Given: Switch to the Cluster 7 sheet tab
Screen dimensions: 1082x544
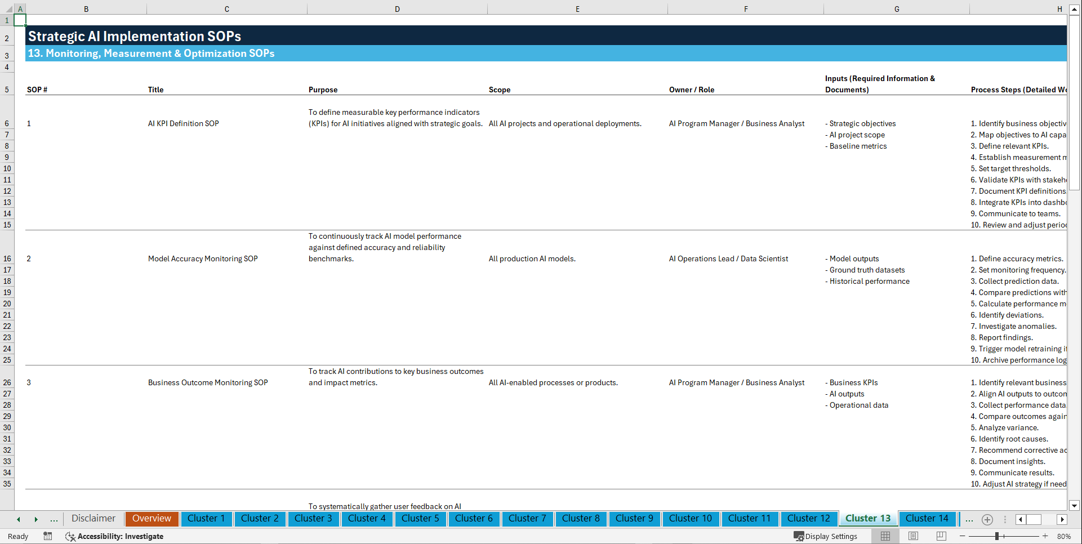Looking at the screenshot, I should (x=527, y=519).
